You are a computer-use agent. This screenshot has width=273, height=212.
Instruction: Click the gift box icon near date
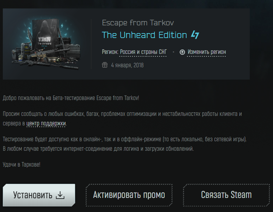[105, 65]
